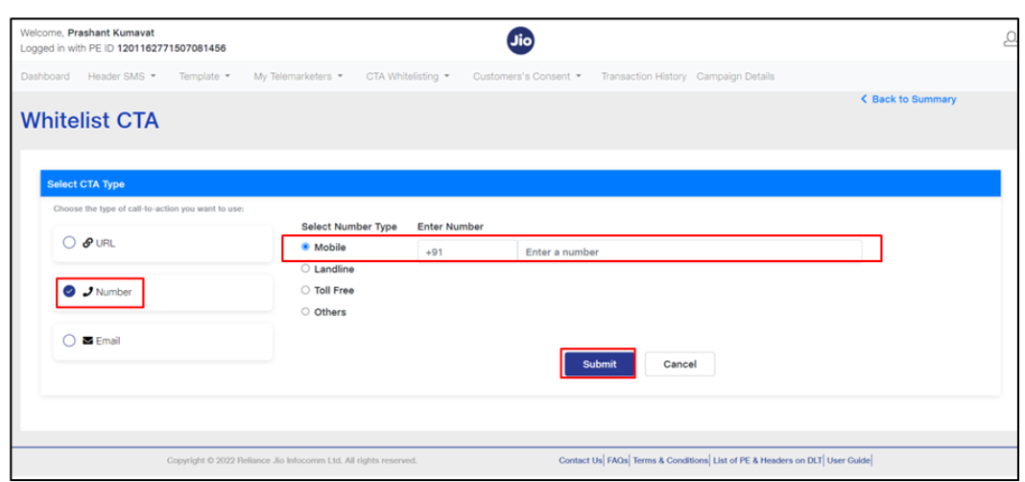
Task: Cancel the whitelist CTA form
Action: (679, 364)
